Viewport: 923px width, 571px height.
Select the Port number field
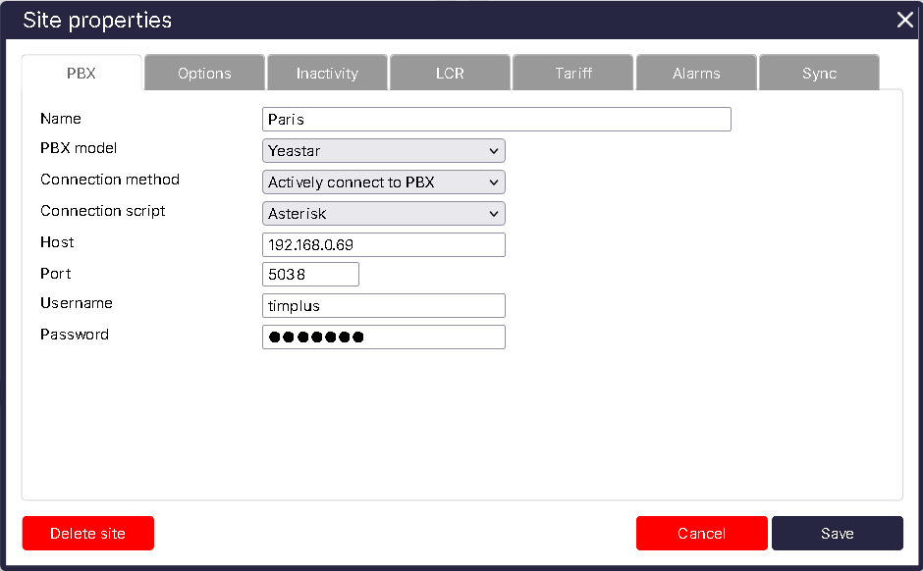[x=310, y=274]
